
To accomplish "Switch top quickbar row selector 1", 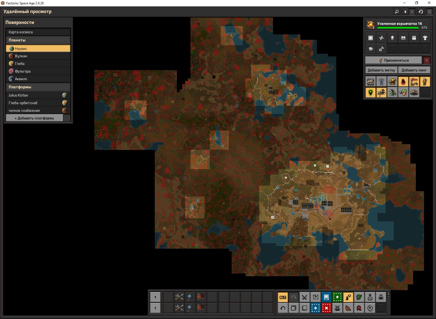I will click(x=155, y=297).
